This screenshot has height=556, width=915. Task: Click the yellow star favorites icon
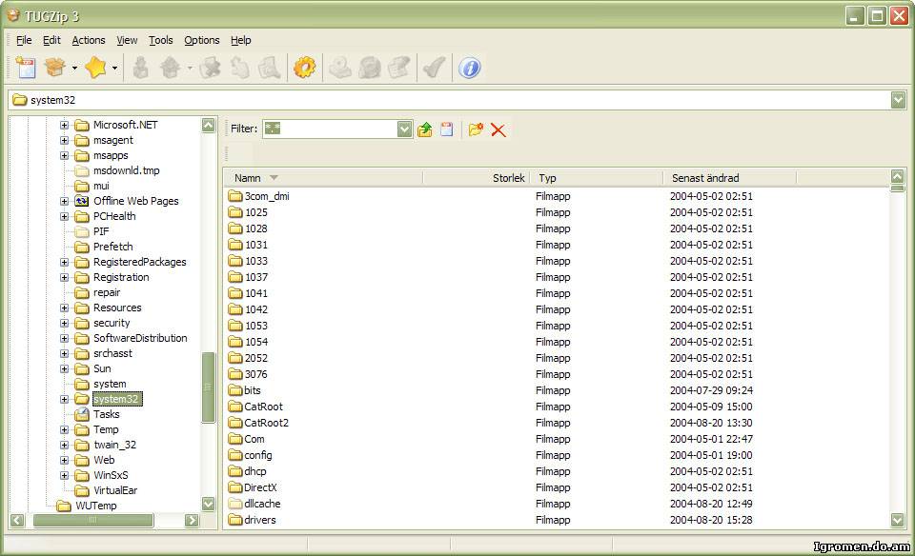pyautogui.click(x=95, y=68)
